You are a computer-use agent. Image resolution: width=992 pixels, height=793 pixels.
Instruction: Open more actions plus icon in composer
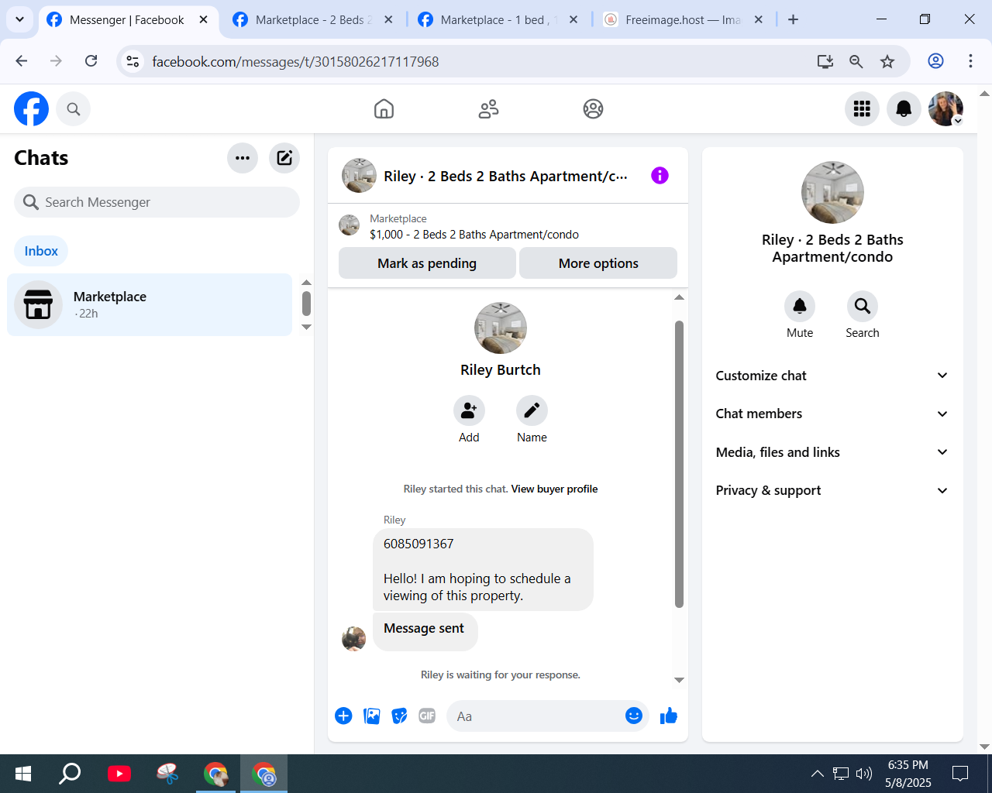tap(343, 716)
